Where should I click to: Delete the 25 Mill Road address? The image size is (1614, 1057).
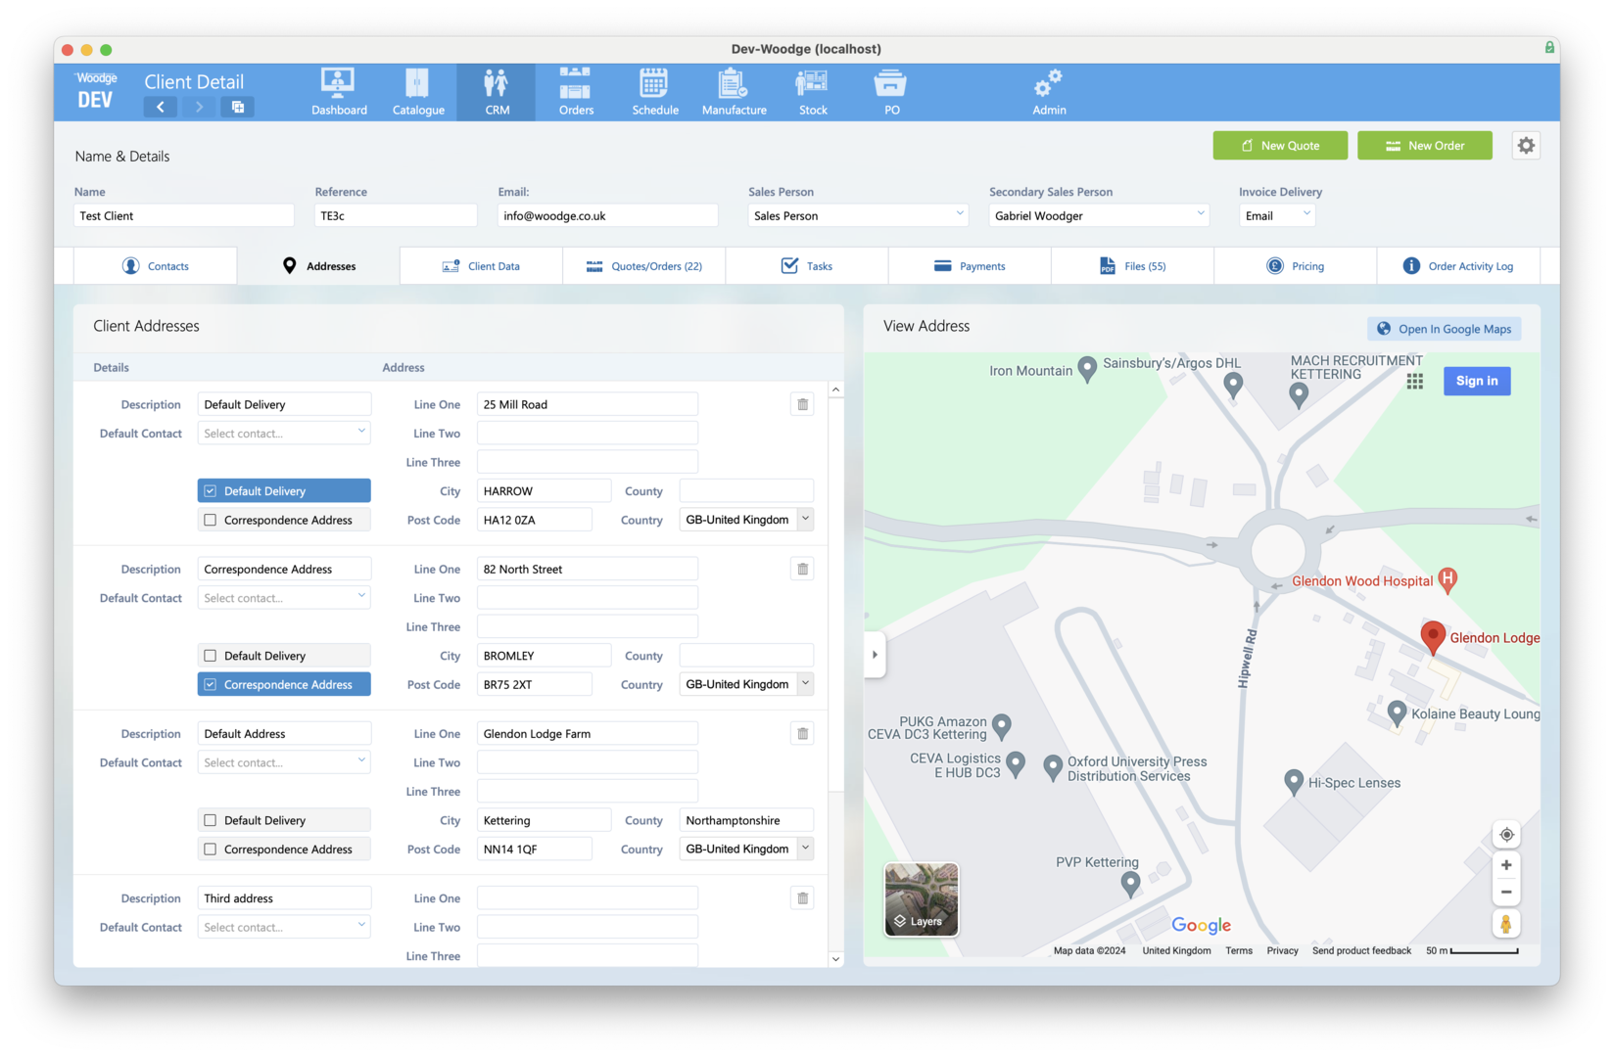coord(802,404)
